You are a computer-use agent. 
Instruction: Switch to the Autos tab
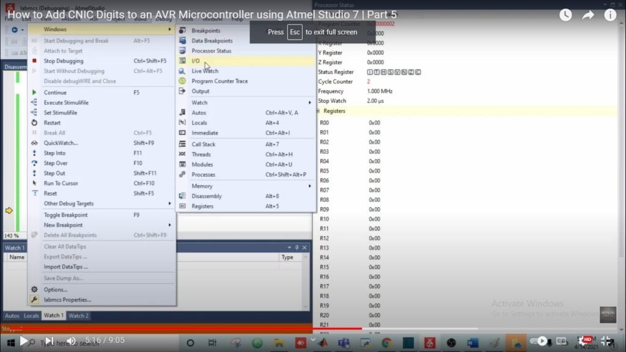click(x=12, y=316)
